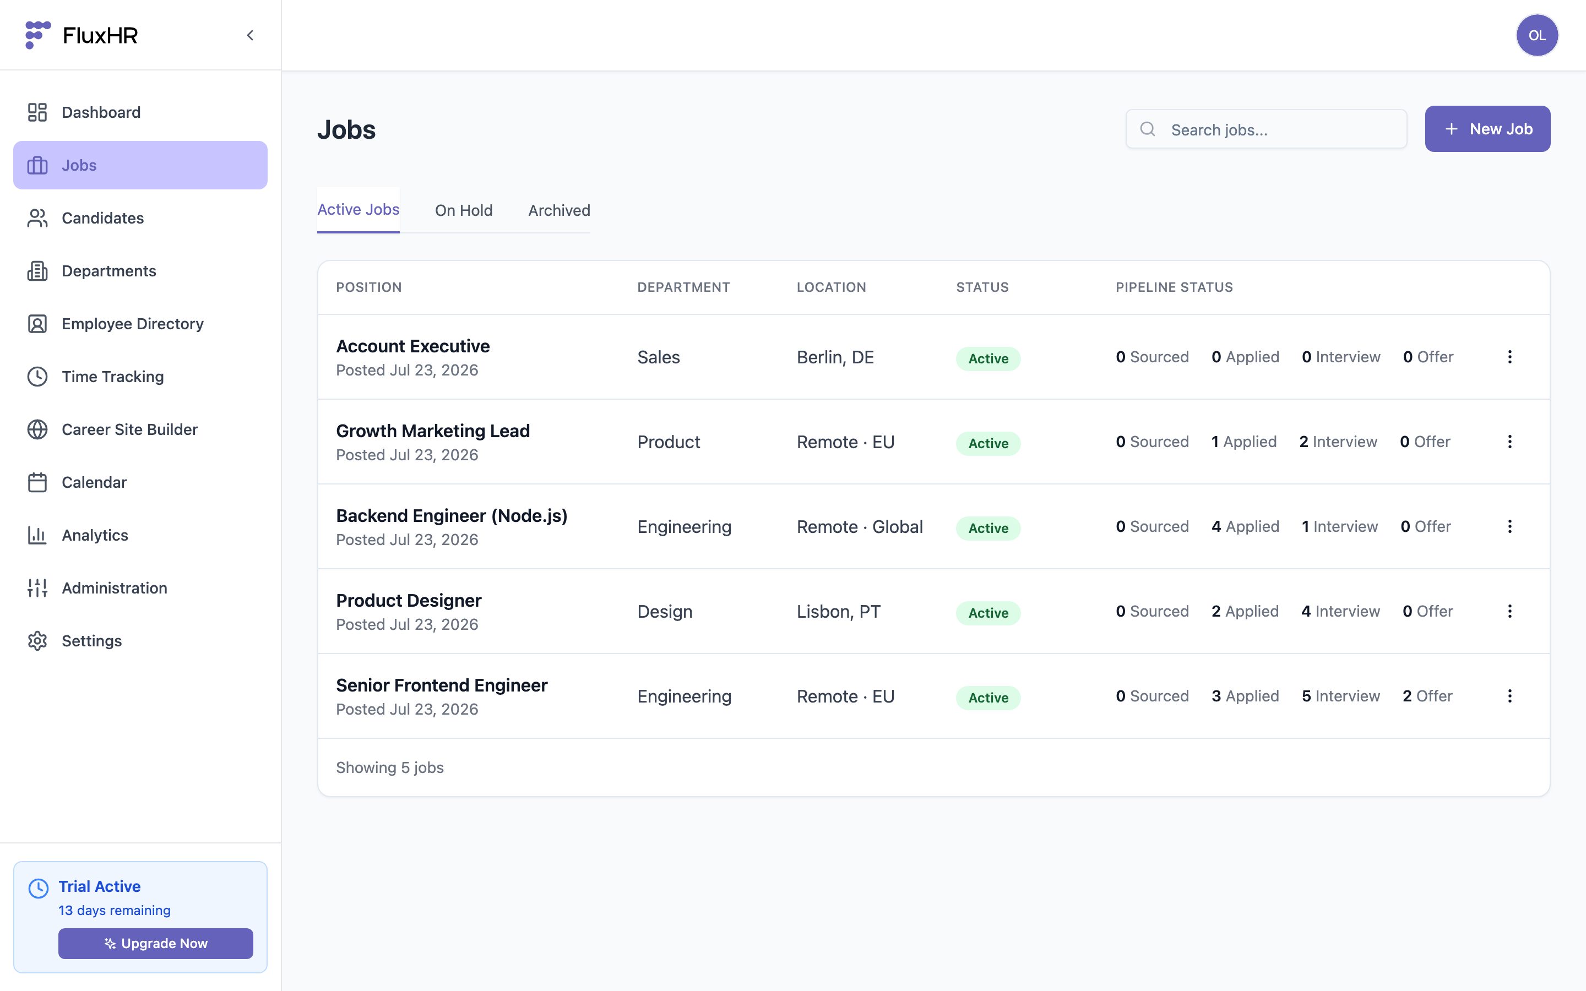Open Senior Frontend Engineer options menu
Viewport: 1586px width, 991px height.
(x=1509, y=695)
